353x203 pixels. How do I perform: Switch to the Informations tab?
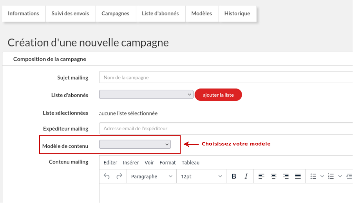24,13
